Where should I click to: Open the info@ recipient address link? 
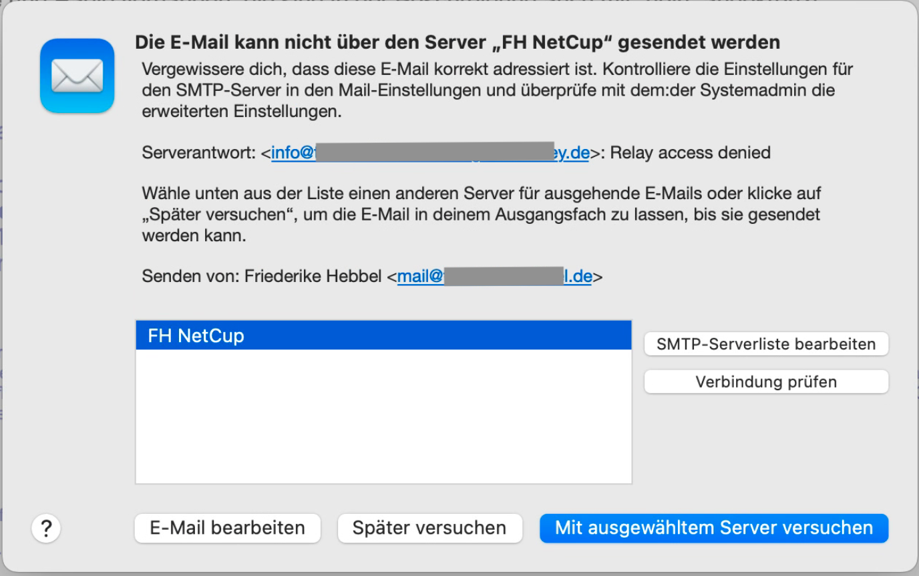click(292, 153)
